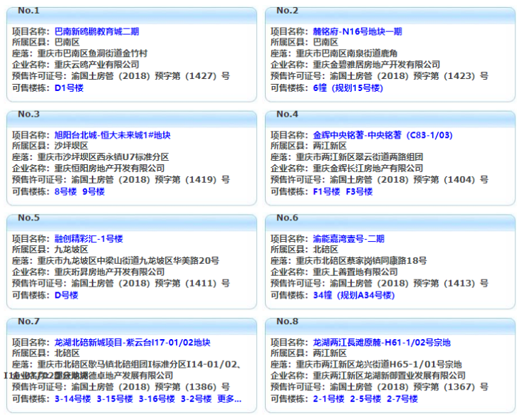The width and height of the screenshot is (527, 416).
Task: Open building 34幢 (规划A34号楼)
Action: 353,295
